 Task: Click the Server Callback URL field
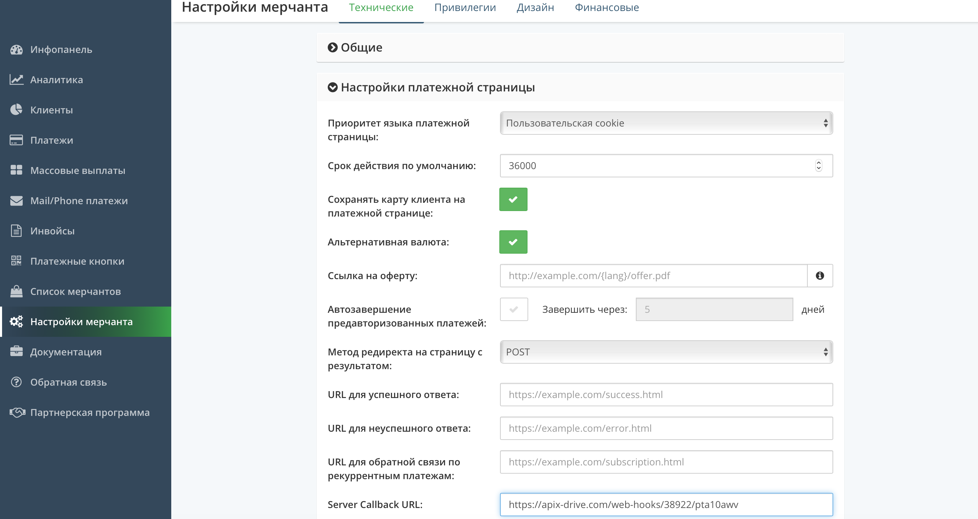tap(666, 505)
